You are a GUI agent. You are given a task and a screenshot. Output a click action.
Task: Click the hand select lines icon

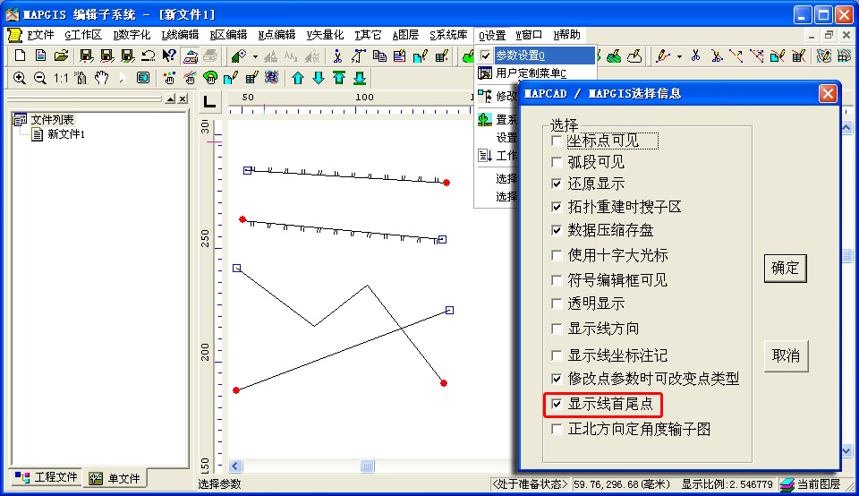pyautogui.click(x=190, y=78)
